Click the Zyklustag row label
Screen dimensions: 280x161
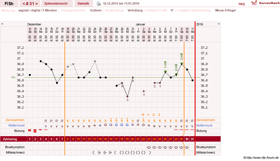pyautogui.click(x=10, y=139)
